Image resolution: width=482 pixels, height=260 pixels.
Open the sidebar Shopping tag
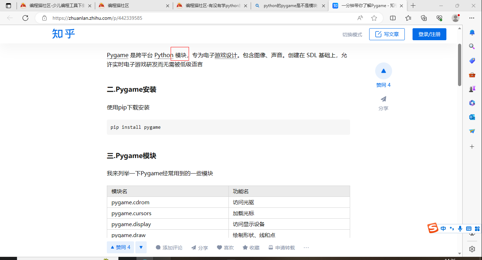[x=472, y=61]
